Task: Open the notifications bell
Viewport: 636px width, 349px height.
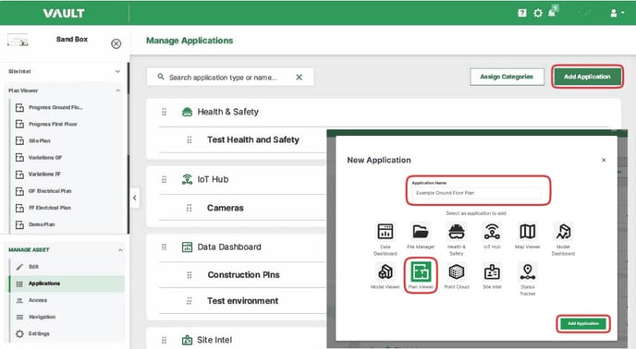Action: pyautogui.click(x=552, y=13)
